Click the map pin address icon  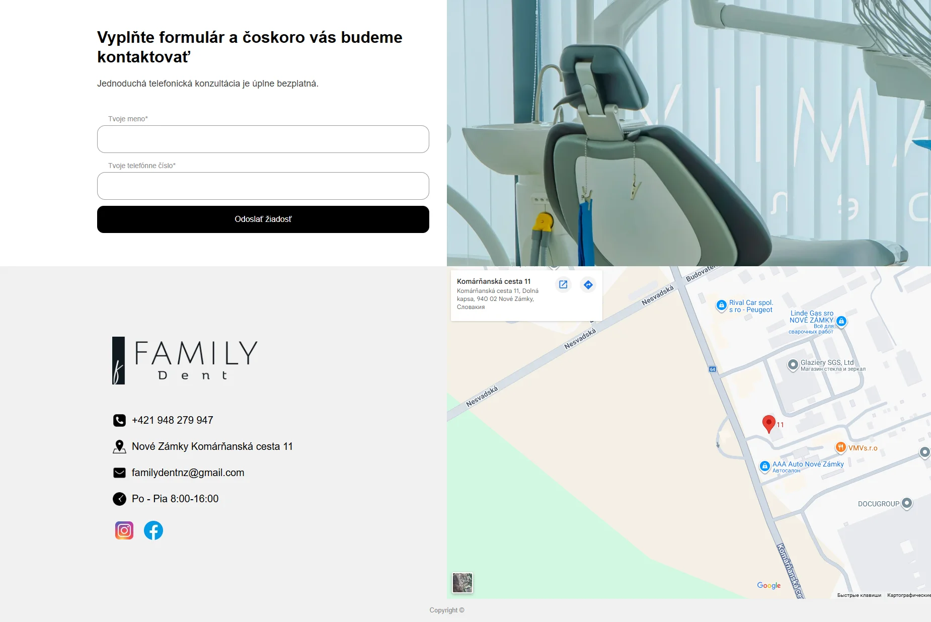[119, 447]
